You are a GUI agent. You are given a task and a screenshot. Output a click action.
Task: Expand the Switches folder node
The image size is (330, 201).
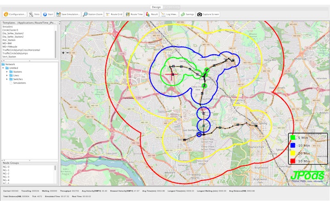7,79
